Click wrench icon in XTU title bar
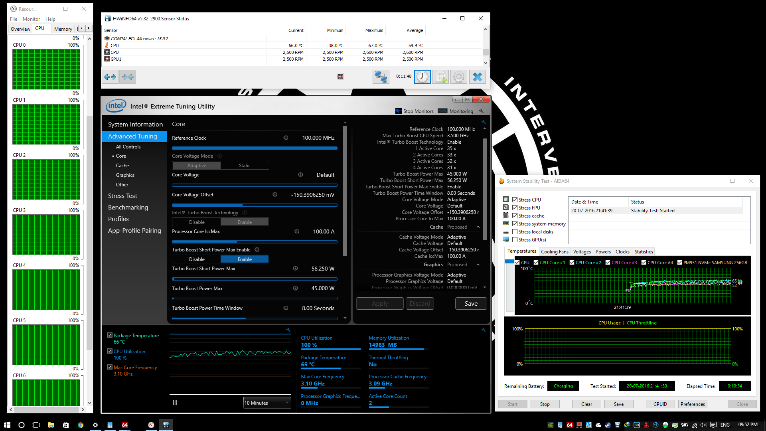Screen dimensions: 766x431 pos(481,111)
